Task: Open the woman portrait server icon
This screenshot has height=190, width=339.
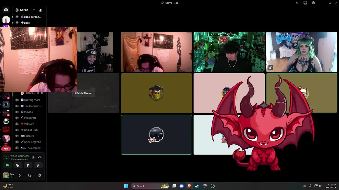Action: point(6,138)
